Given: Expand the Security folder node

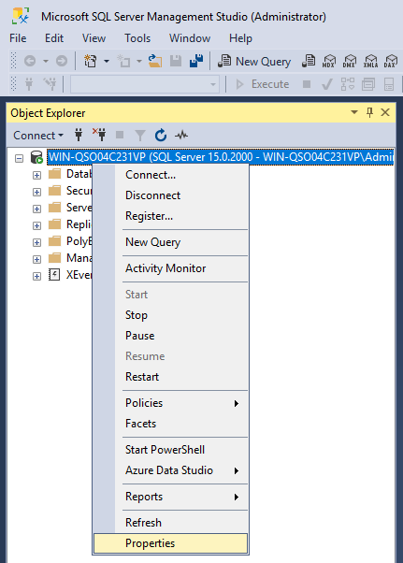Looking at the screenshot, I should 36,192.
